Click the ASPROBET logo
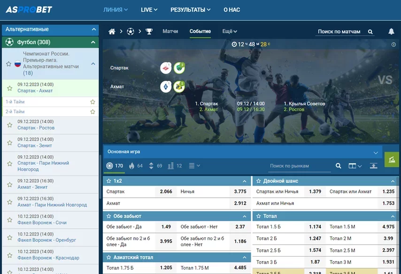This screenshot has height=274, width=401. [29, 10]
